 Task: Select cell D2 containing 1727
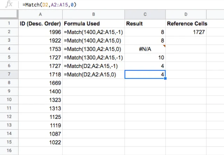click(x=186, y=32)
